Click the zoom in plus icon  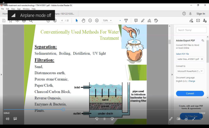click(x=97, y=21)
